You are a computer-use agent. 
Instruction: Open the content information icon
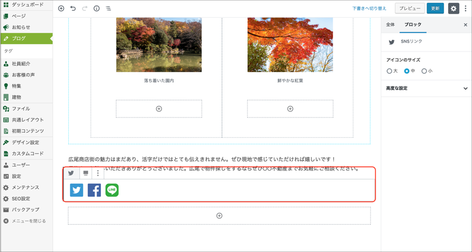97,8
